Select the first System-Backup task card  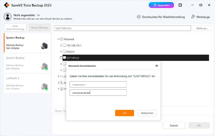point(27,43)
